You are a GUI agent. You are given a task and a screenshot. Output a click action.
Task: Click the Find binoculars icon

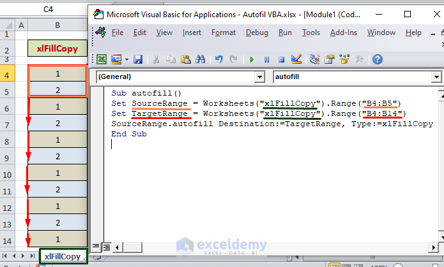pyautogui.click(x=200, y=59)
